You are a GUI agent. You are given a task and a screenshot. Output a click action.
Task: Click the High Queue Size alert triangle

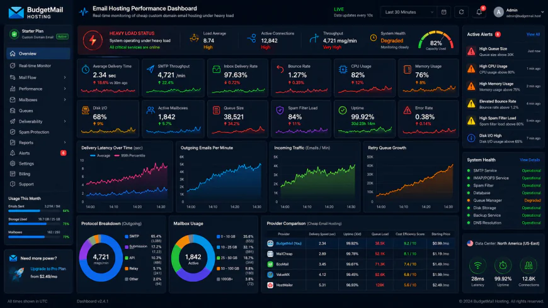point(471,52)
